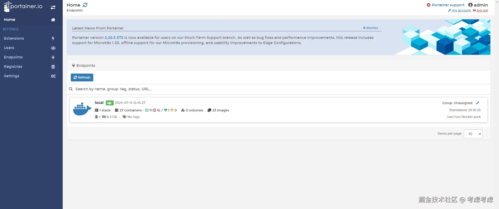The image size is (499, 209).
Task: Click the volumes cubes icon
Action: pos(183,110)
